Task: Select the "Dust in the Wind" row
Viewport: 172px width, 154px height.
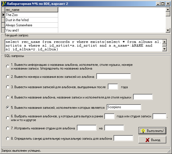Action: (32, 20)
